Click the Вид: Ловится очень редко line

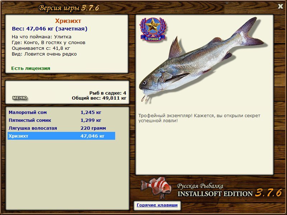click(x=44, y=54)
